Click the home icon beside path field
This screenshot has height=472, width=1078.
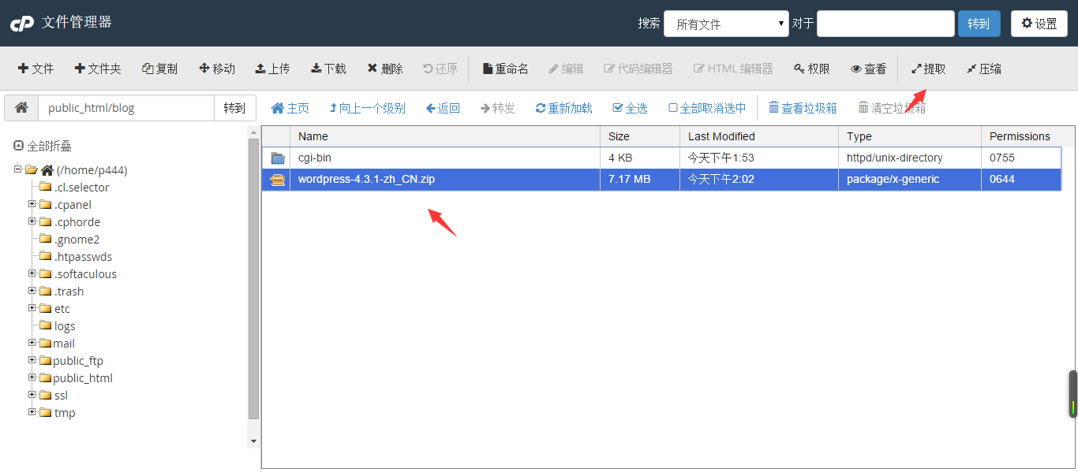21,108
